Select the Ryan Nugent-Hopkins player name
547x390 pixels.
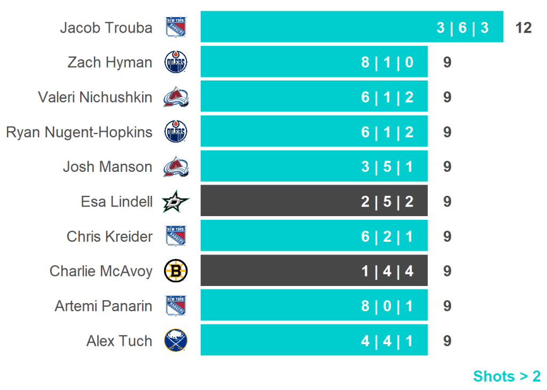79,132
